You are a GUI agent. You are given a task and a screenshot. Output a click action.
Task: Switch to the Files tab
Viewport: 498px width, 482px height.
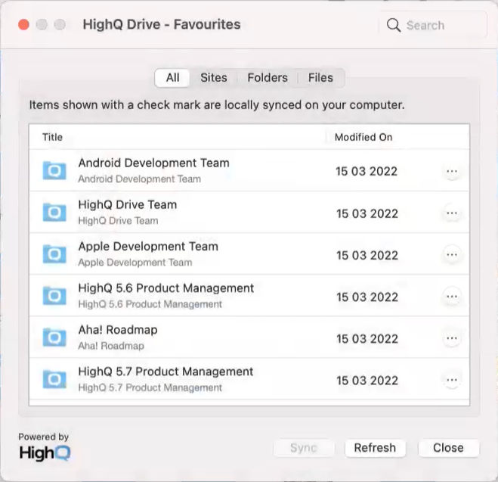[x=320, y=78]
